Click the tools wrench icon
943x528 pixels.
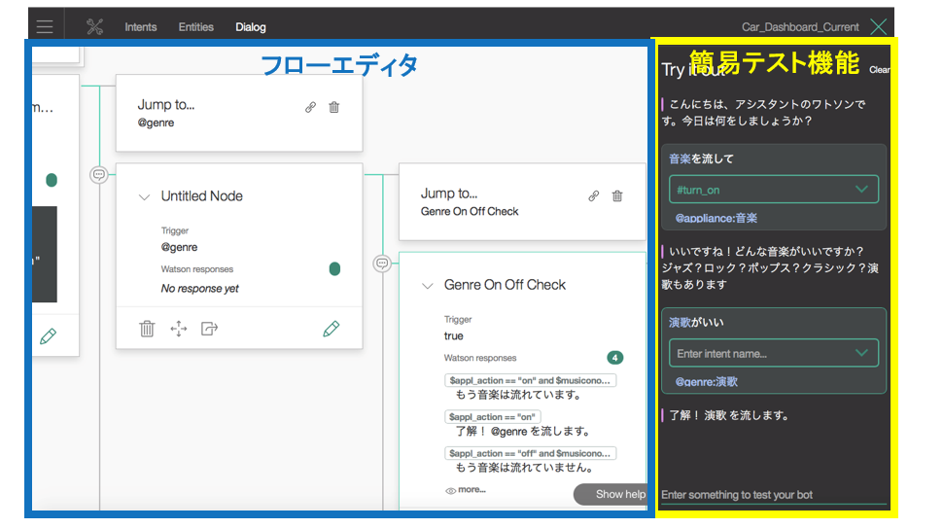coord(94,26)
